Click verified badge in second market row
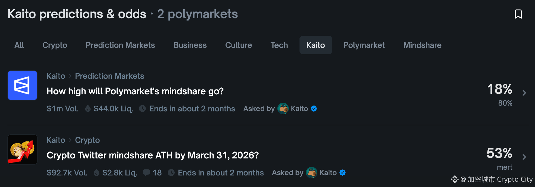The width and height of the screenshot is (535, 187). click(342, 173)
